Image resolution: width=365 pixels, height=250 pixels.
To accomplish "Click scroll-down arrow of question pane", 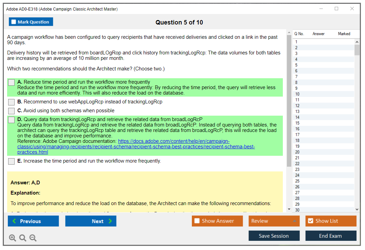I will [289, 209].
